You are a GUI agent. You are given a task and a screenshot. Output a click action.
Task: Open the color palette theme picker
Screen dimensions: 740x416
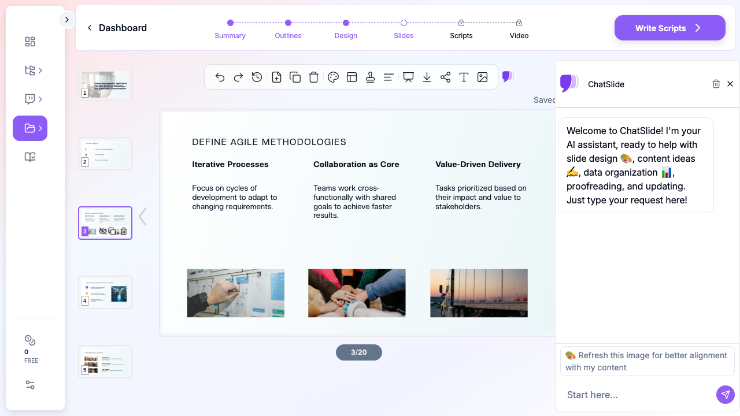[x=333, y=77]
